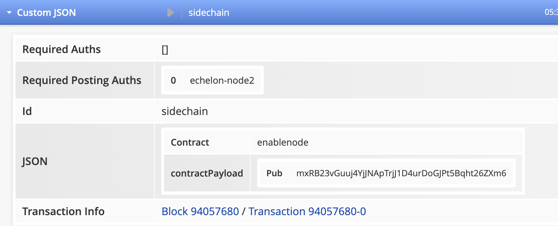
Task: Click the empty Required Auths brackets value
Action: (x=165, y=50)
